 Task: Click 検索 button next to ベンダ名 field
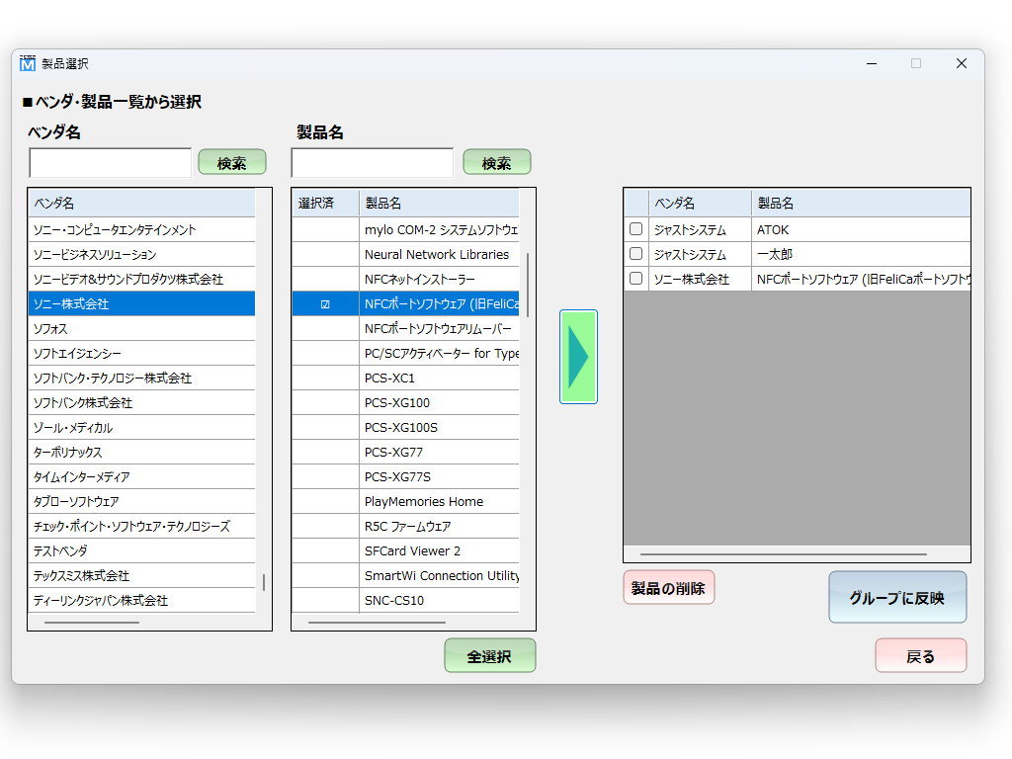click(231, 161)
